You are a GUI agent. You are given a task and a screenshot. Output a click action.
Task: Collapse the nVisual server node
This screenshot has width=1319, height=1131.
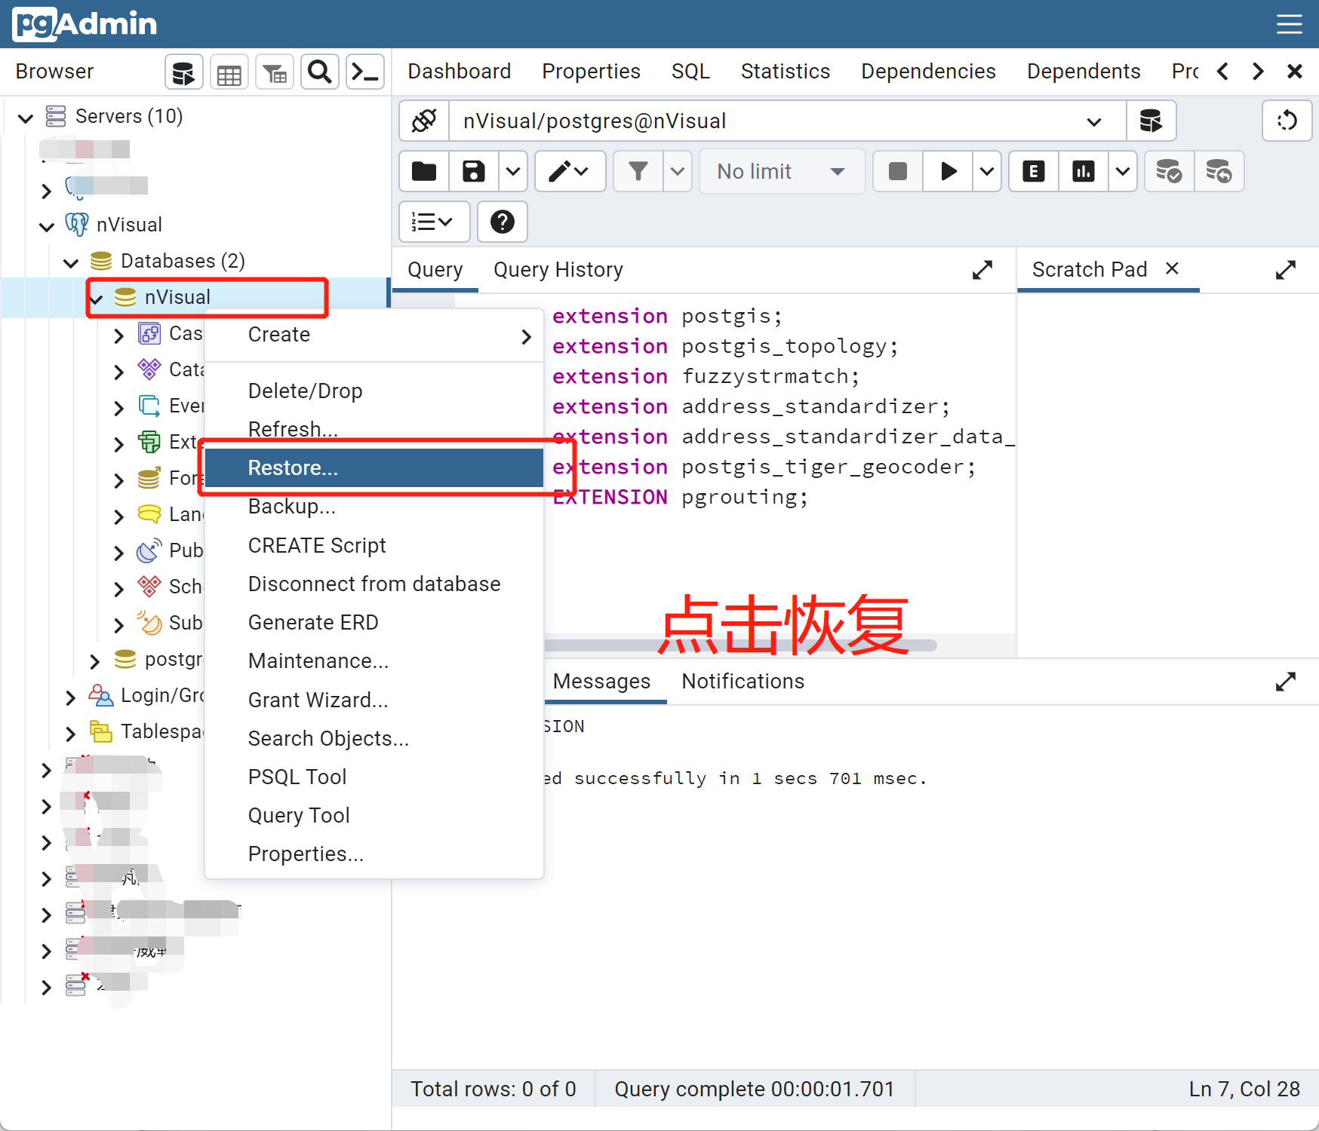coord(47,226)
